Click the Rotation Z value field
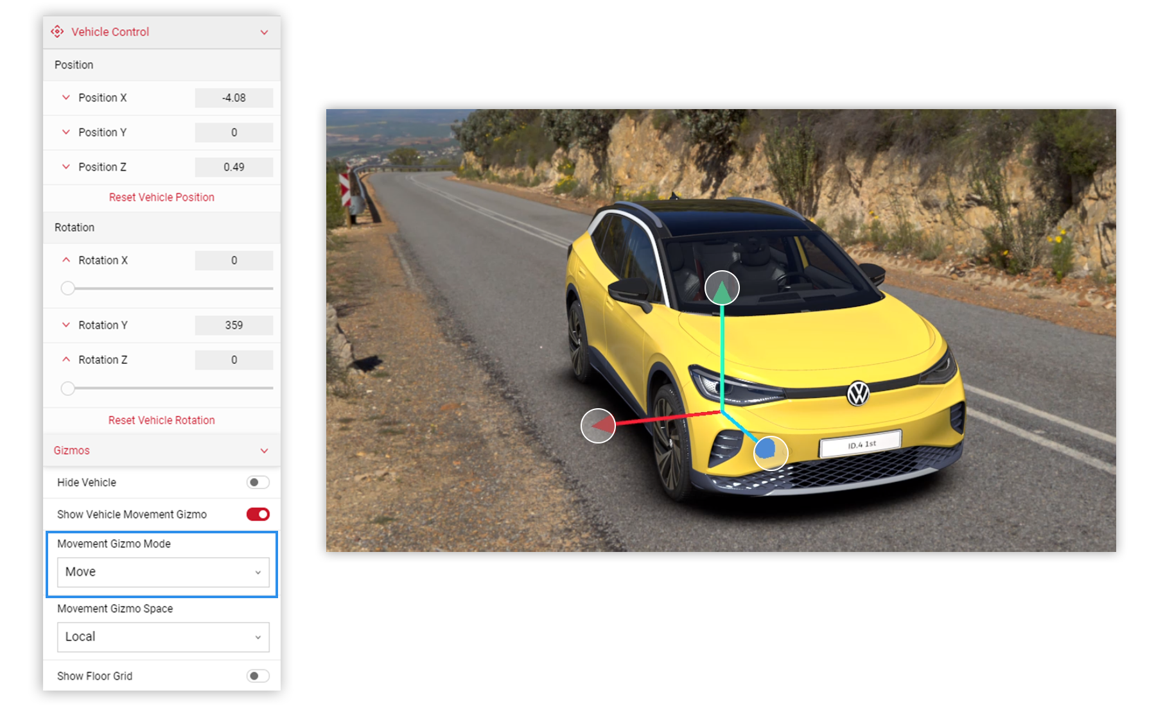This screenshot has height=706, width=1156. 234,359
